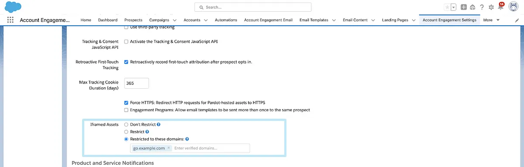View notifications bell with 14 badge

point(500,7)
